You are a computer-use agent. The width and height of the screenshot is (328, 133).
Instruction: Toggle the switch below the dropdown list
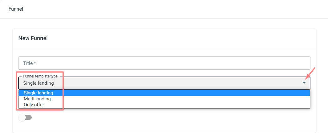tap(25, 118)
